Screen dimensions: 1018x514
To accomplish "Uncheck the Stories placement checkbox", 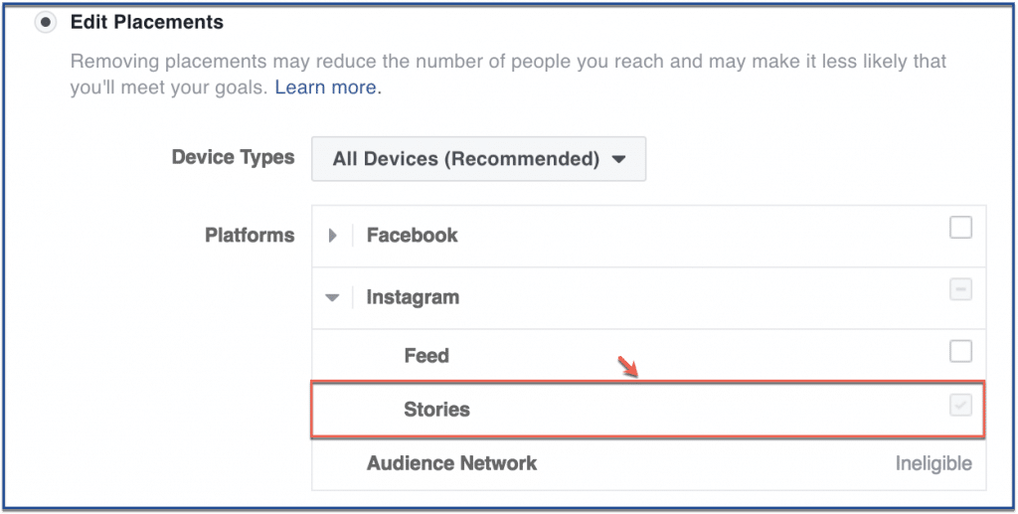I will click(x=960, y=406).
